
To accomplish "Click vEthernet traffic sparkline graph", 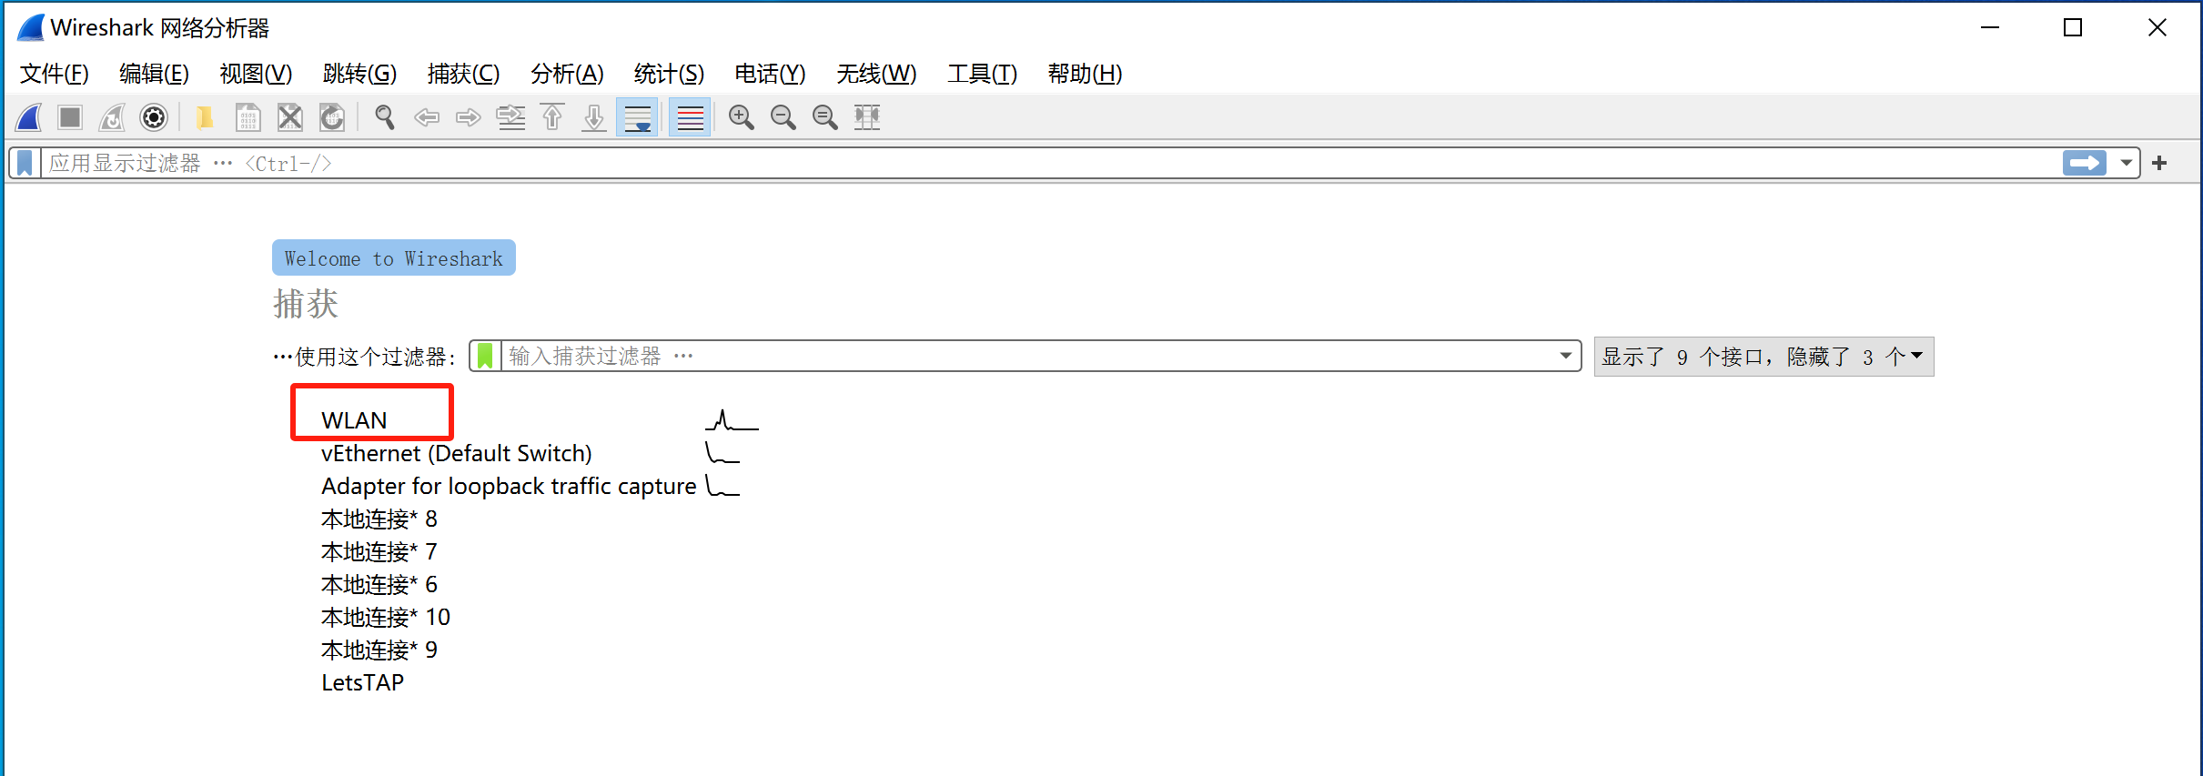I will tap(723, 453).
